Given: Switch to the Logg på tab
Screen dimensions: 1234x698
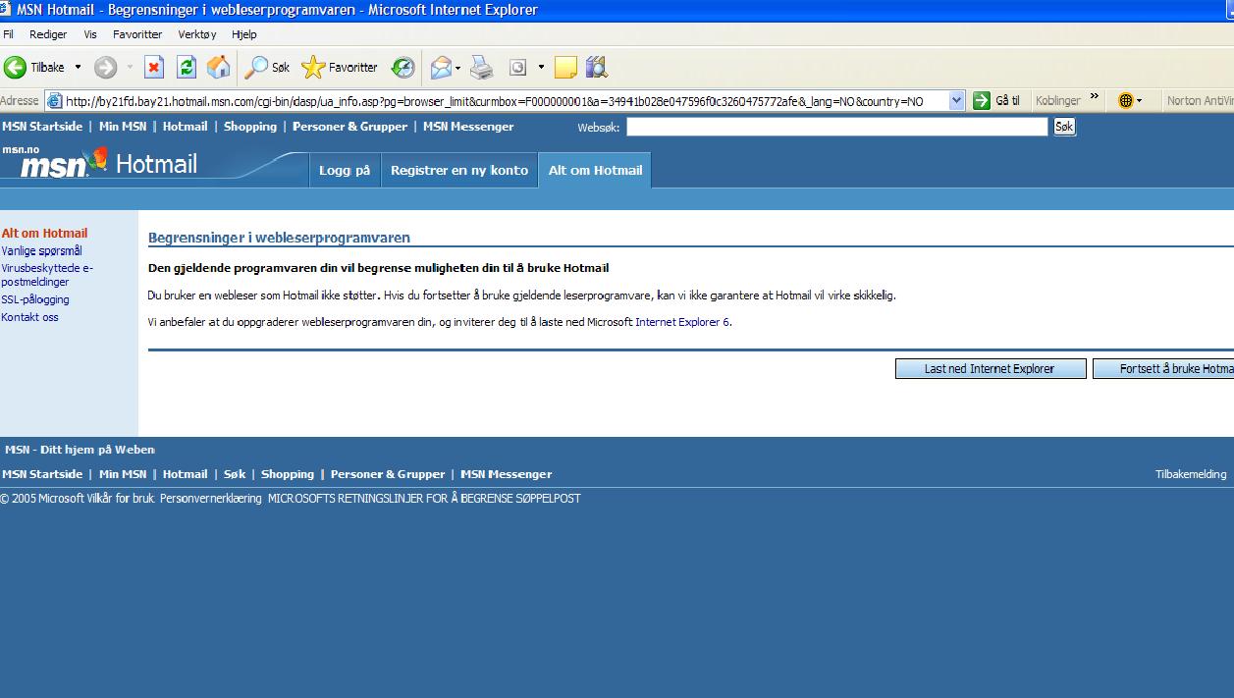Looking at the screenshot, I should 345,170.
